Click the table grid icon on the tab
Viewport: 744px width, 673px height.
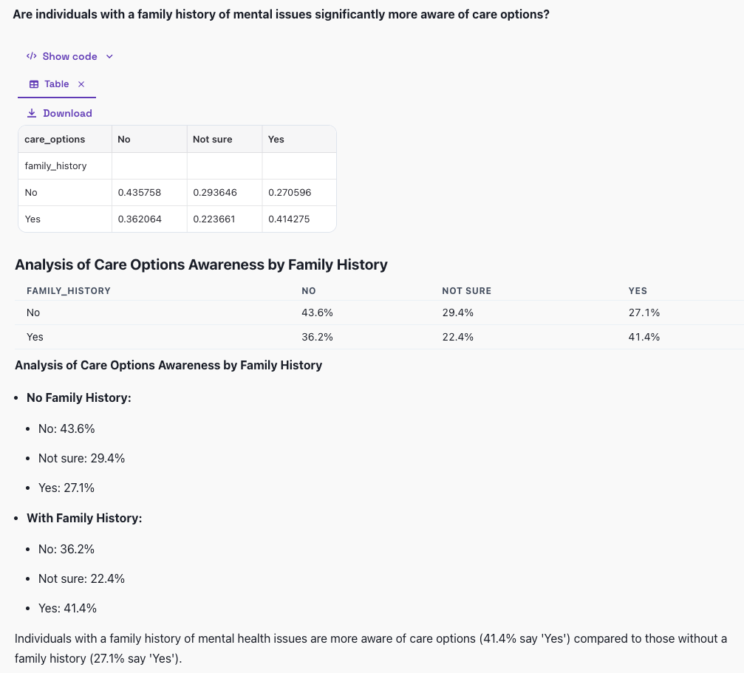click(x=34, y=84)
